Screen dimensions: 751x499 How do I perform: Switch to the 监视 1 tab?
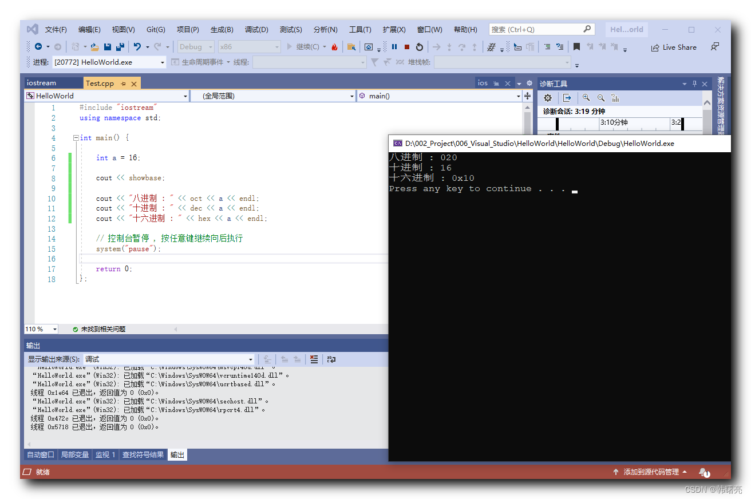click(x=105, y=454)
